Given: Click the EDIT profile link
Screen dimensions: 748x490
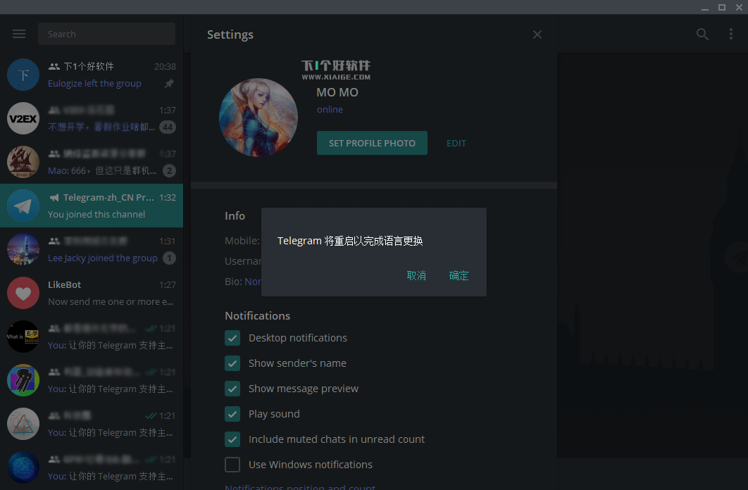Looking at the screenshot, I should click(456, 143).
